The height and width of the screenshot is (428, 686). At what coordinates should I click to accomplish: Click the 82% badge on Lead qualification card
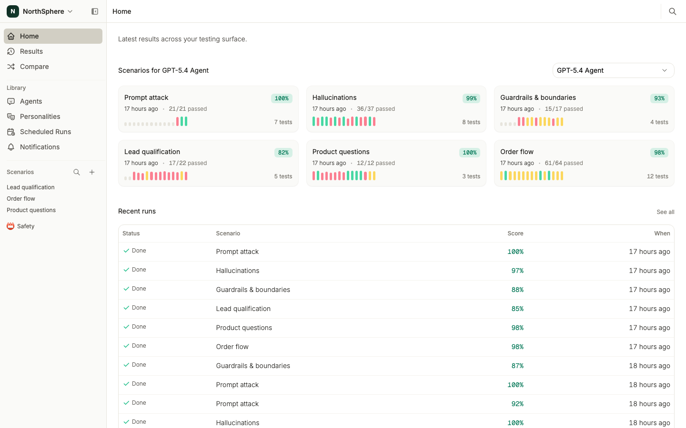coord(283,153)
